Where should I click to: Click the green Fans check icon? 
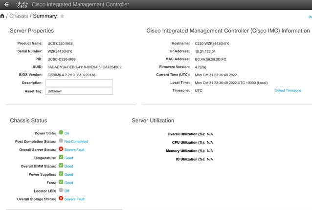(x=61, y=182)
